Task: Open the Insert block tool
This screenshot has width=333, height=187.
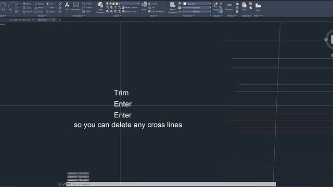Action: 144,6
